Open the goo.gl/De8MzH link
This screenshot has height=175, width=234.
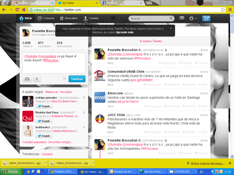coord(142,80)
